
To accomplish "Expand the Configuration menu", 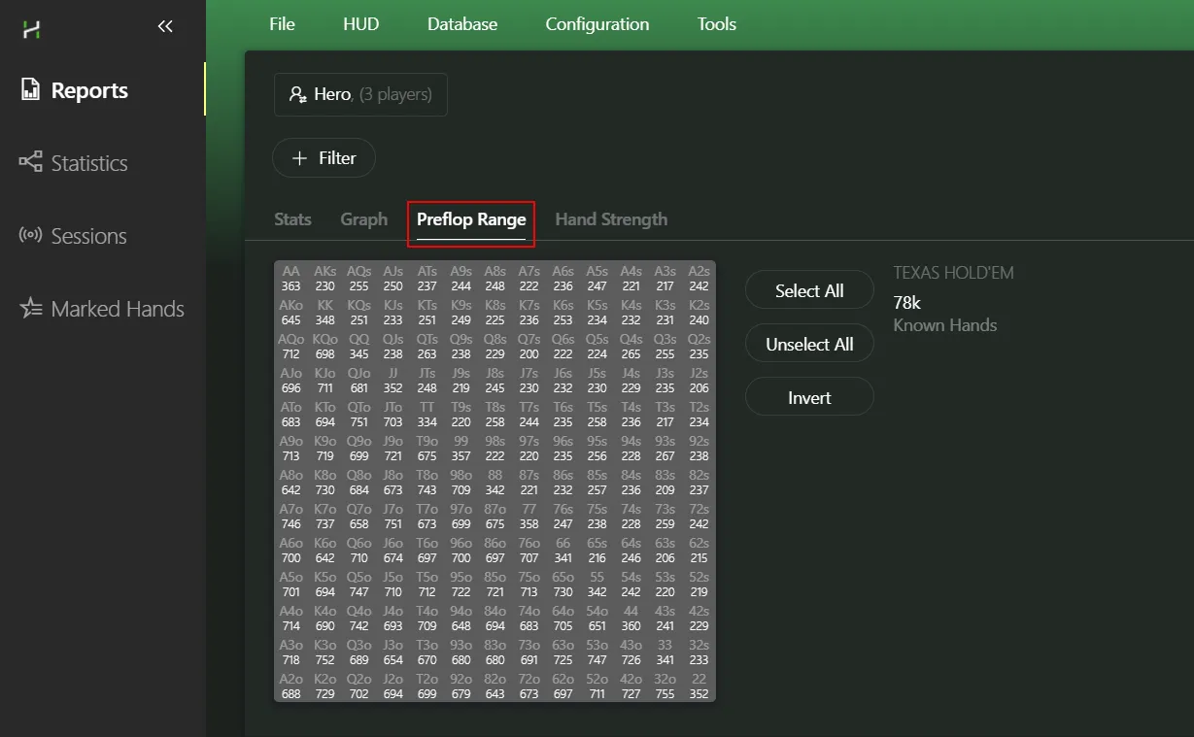I will (x=597, y=24).
